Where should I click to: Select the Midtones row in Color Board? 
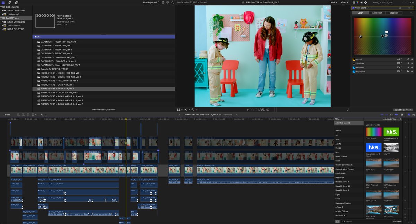tap(383, 67)
